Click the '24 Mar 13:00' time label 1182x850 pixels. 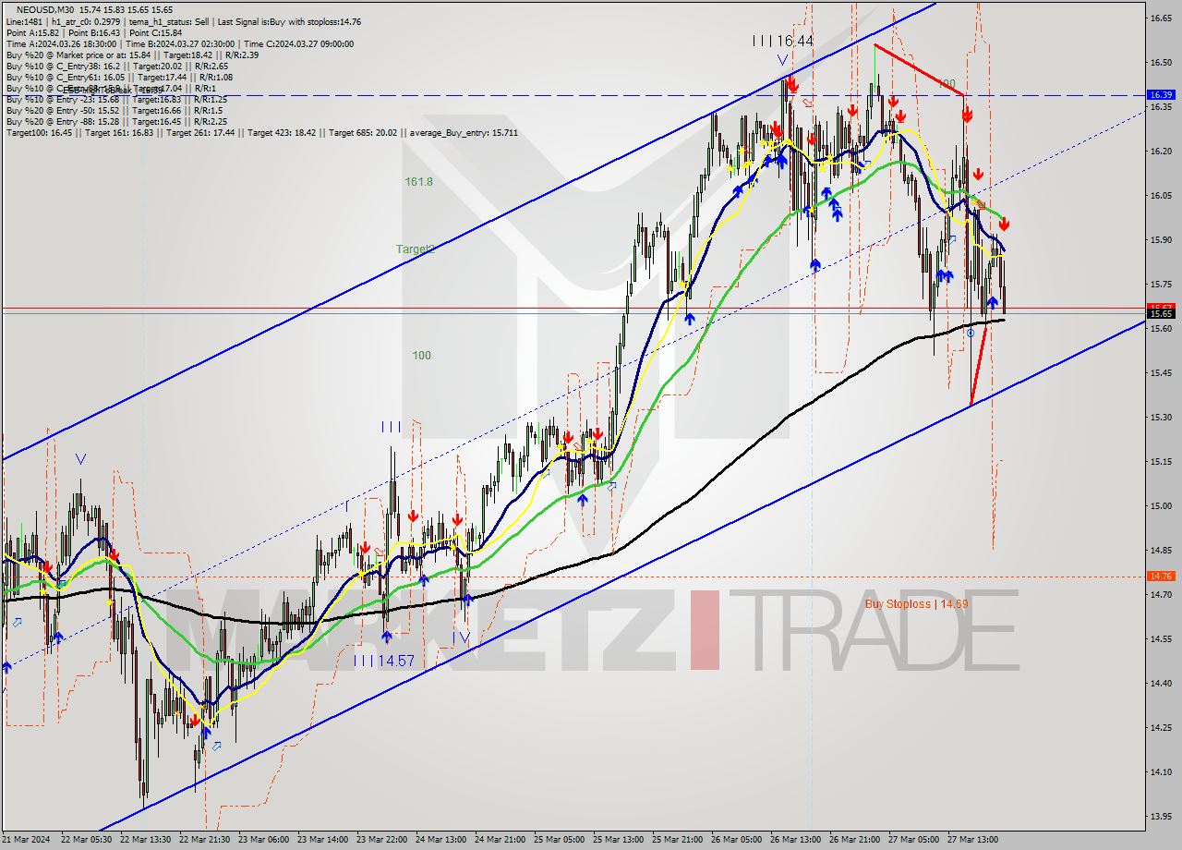click(441, 840)
